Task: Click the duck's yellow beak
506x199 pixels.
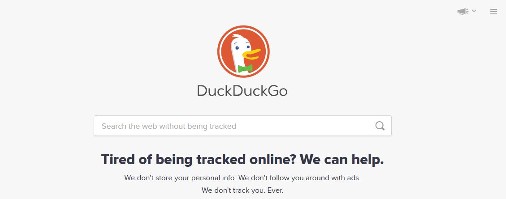Action: pyautogui.click(x=251, y=54)
